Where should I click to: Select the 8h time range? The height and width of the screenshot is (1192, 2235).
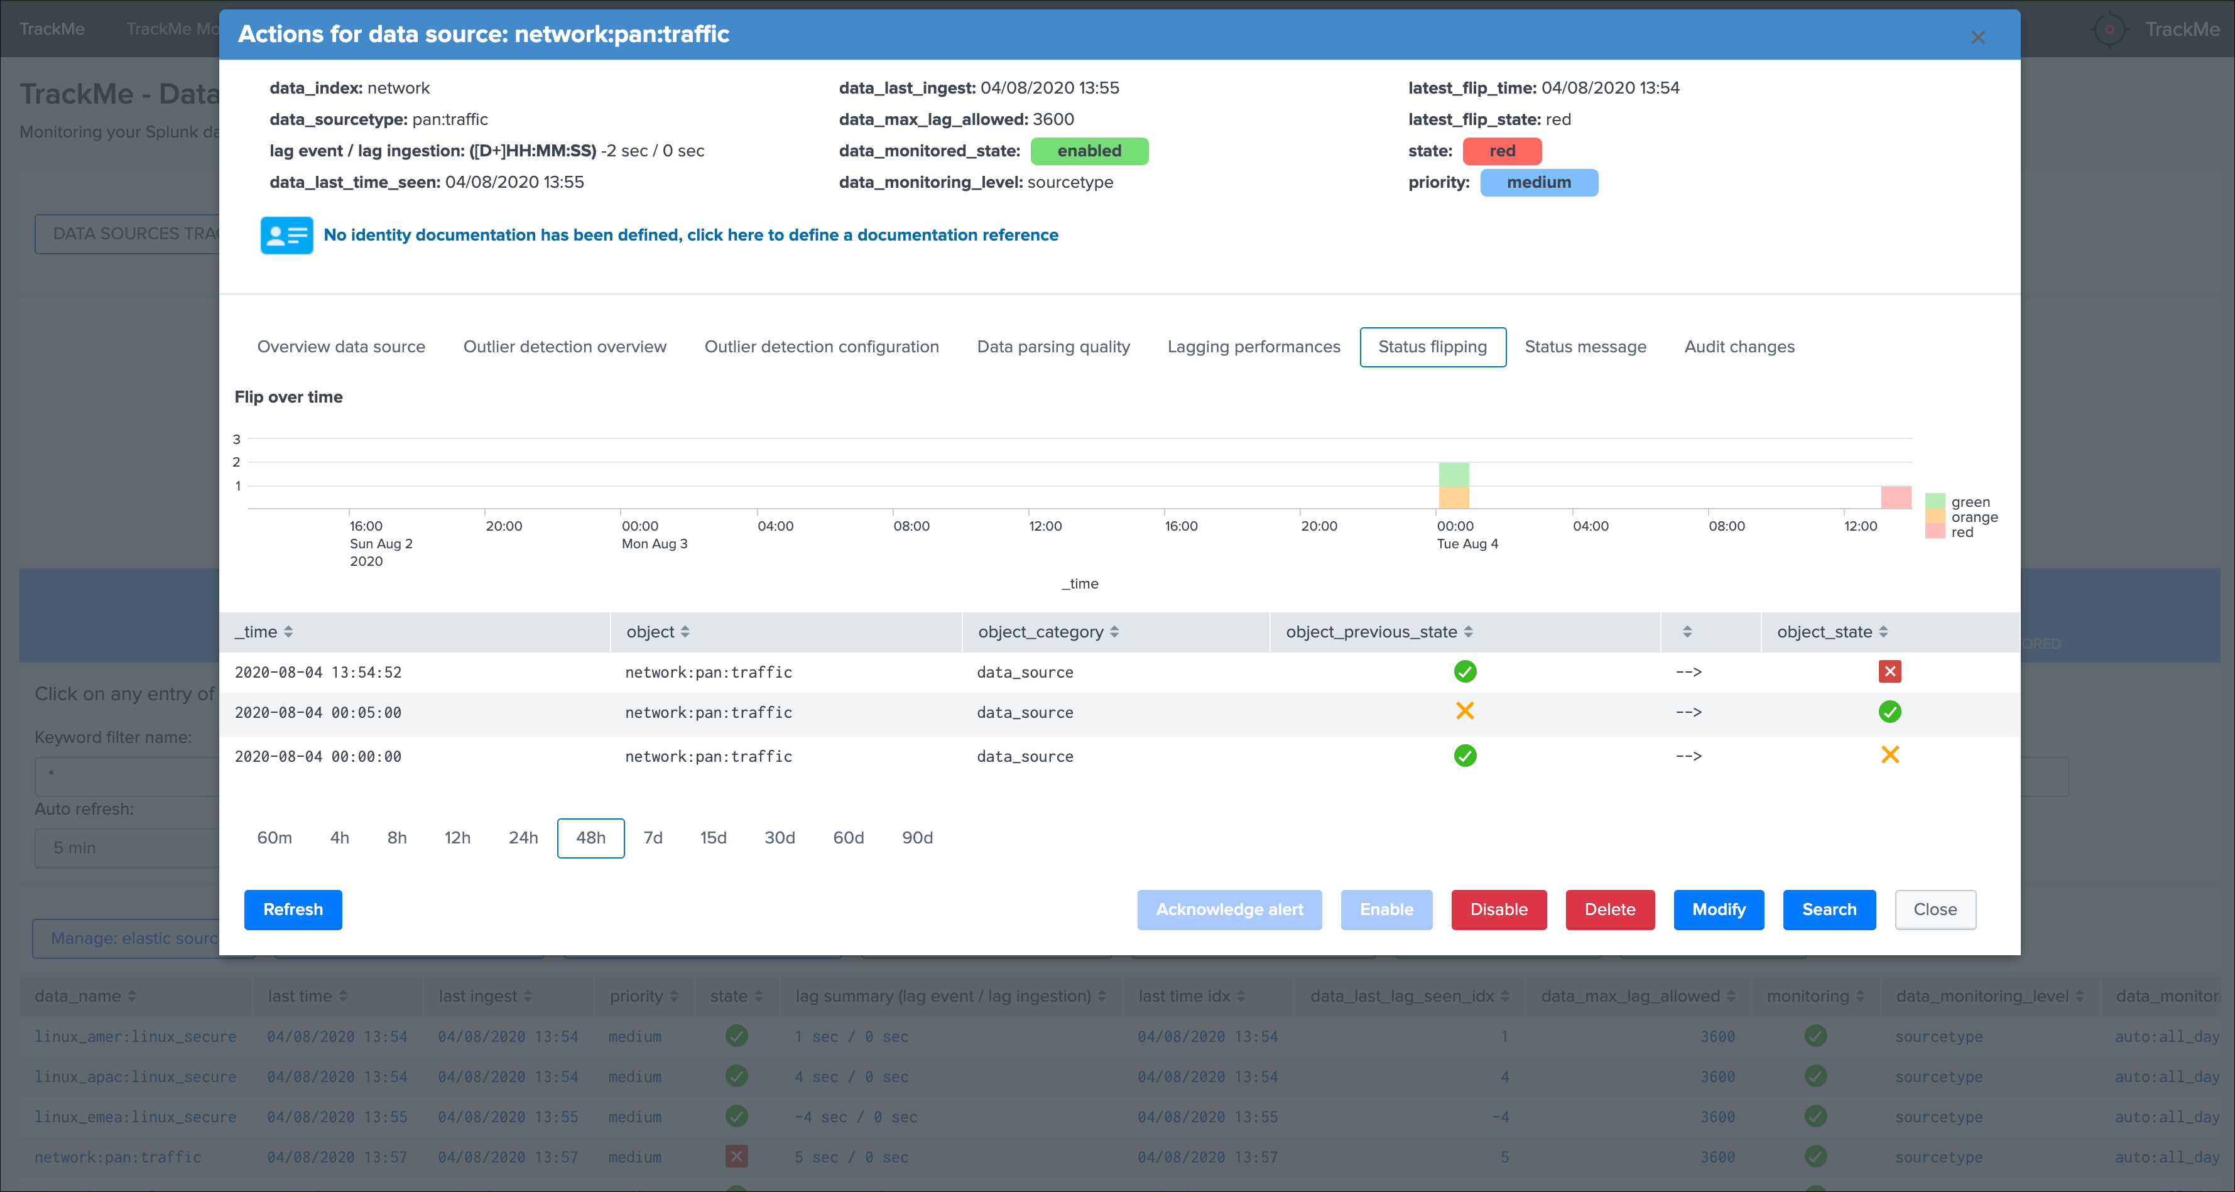pos(396,838)
